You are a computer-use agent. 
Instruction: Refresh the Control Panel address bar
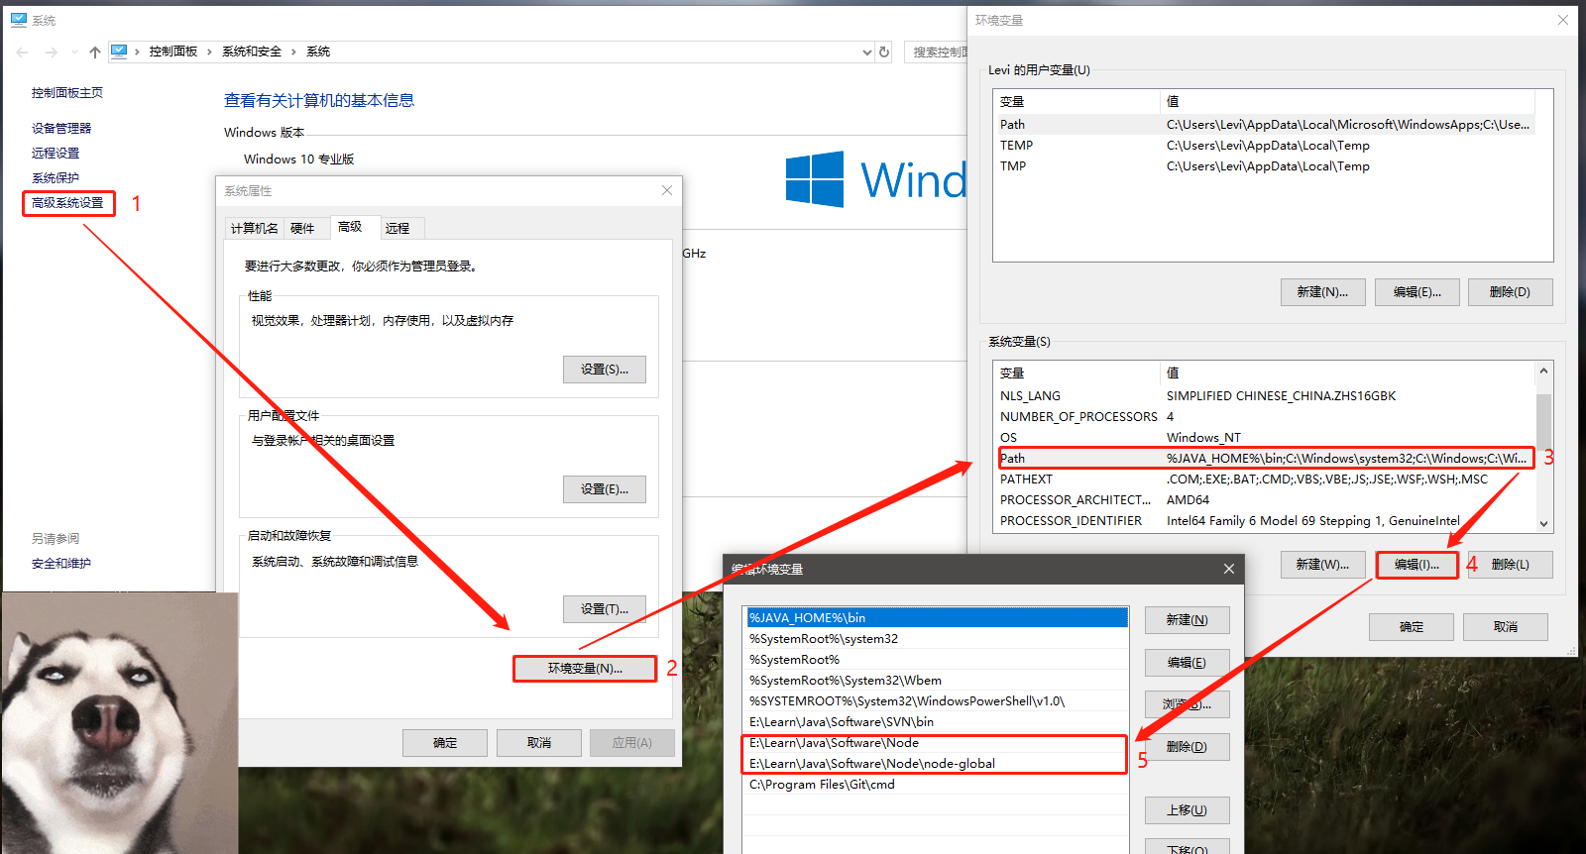coord(884,52)
